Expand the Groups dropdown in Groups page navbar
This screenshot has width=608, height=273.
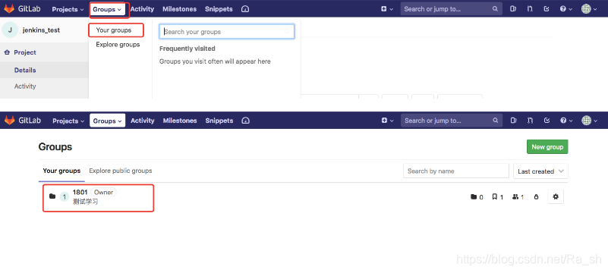[108, 121]
